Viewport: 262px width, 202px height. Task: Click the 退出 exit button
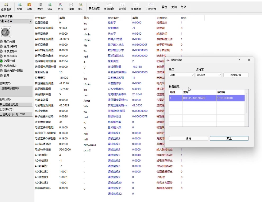pyautogui.click(x=229, y=139)
